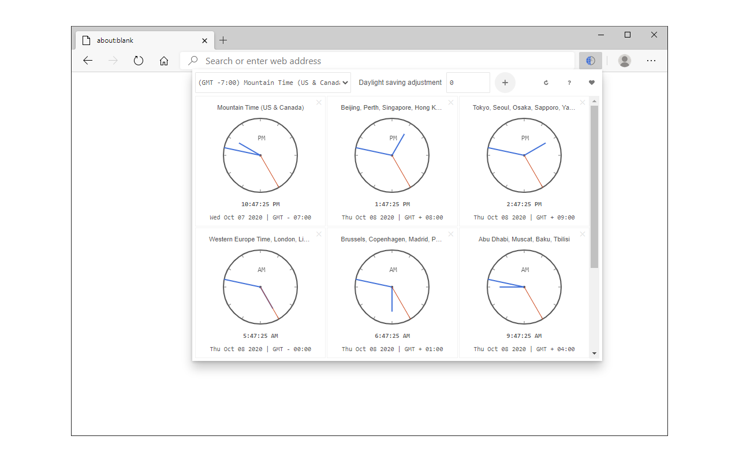This screenshot has width=739, height=462.
Task: Click the GMT - 00:00 offset label
Action: click(292, 349)
